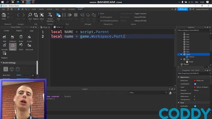This screenshot has height=119, width=212.
Task: Switch to the AVATAR ribbon tab
Action: point(50,9)
